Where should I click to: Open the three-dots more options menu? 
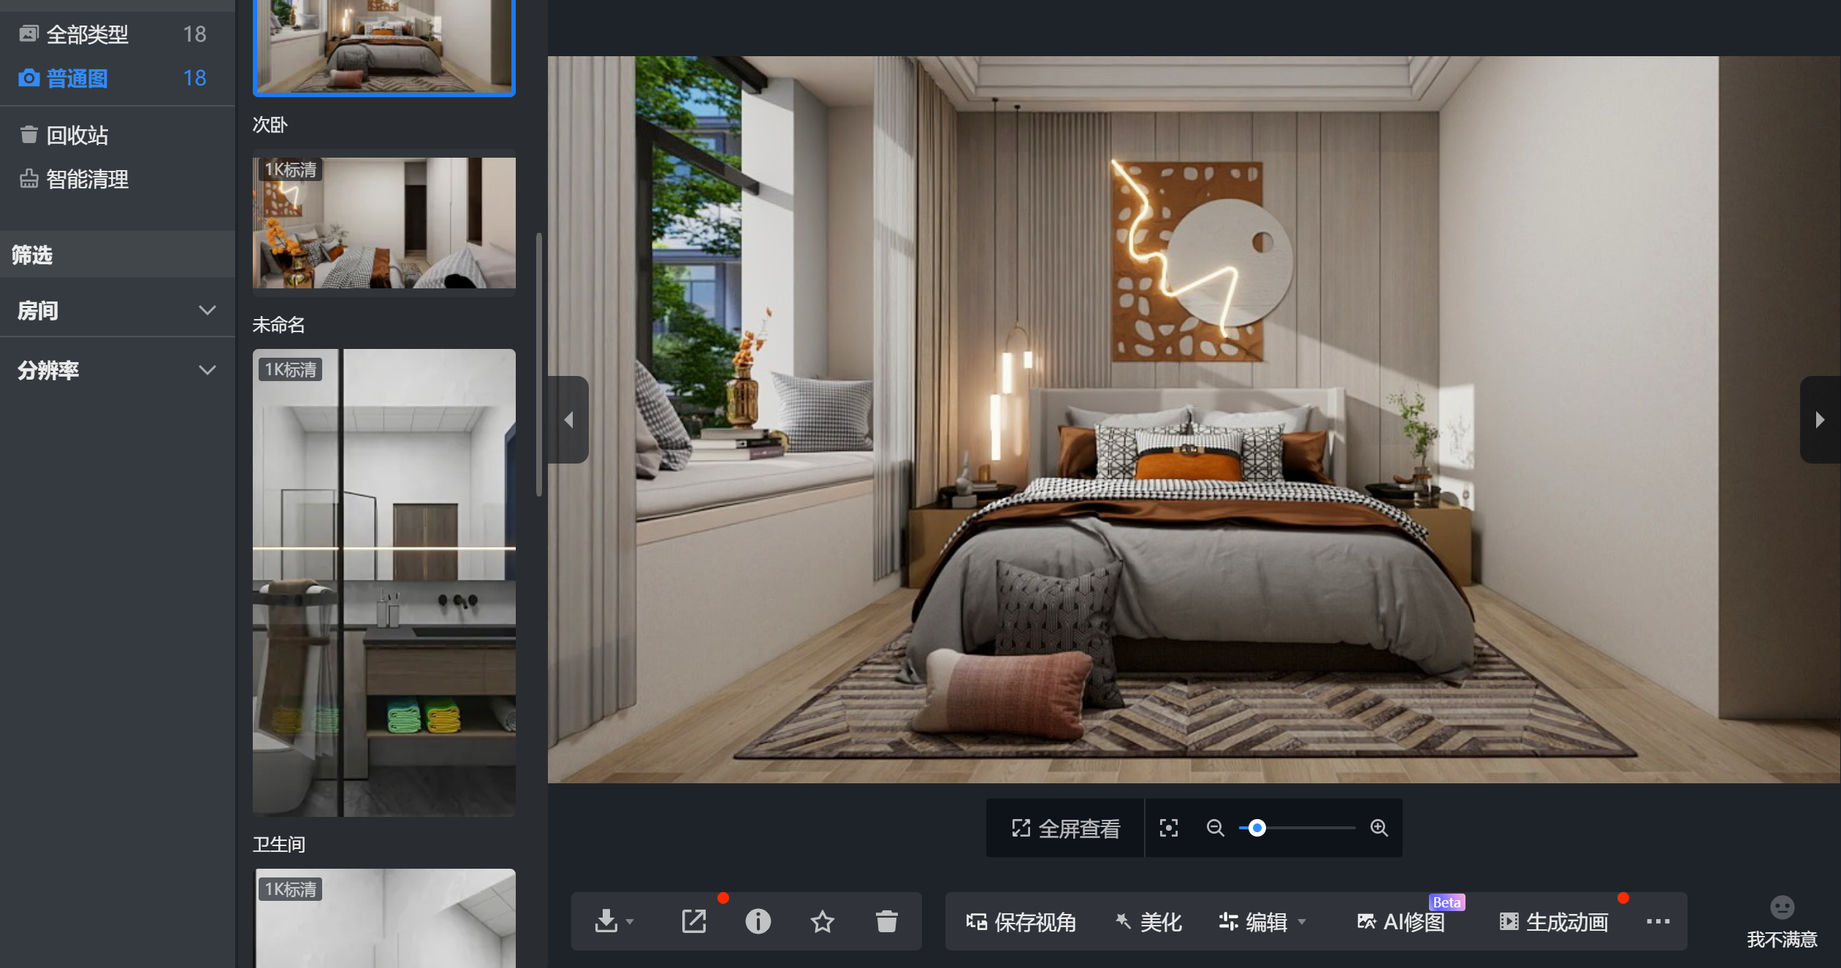1658,921
